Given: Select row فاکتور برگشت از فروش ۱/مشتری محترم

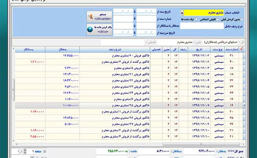Looking at the screenshot, I should 129,112.
